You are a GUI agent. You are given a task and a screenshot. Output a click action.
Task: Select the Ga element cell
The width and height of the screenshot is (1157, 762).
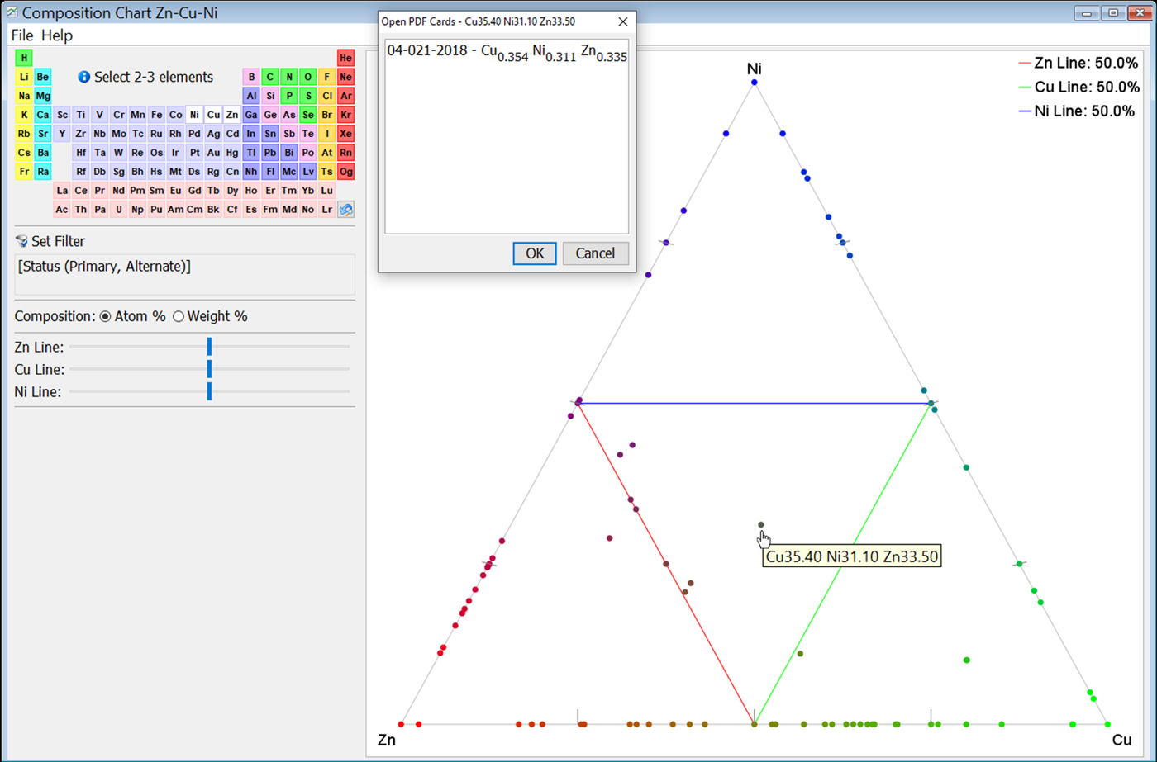[x=251, y=115]
